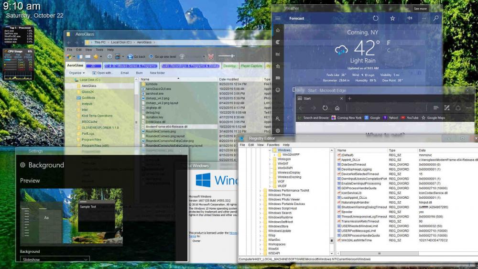The height and width of the screenshot is (269, 478).
Task: Expand Win32kWPP registry key
Action: 274,155
